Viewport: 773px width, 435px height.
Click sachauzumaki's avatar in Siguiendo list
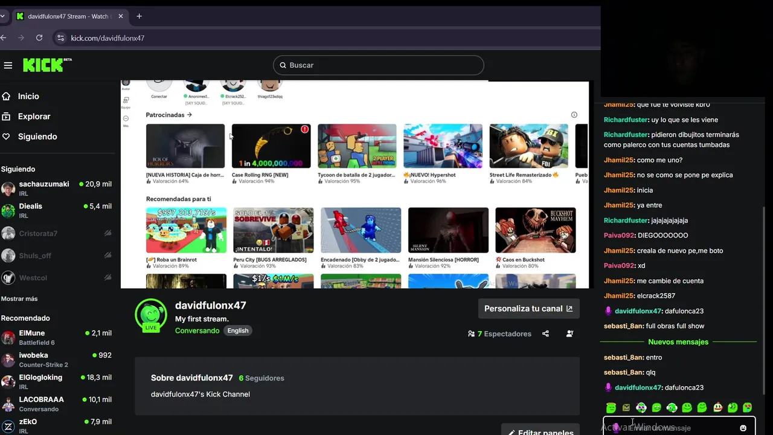coord(8,188)
